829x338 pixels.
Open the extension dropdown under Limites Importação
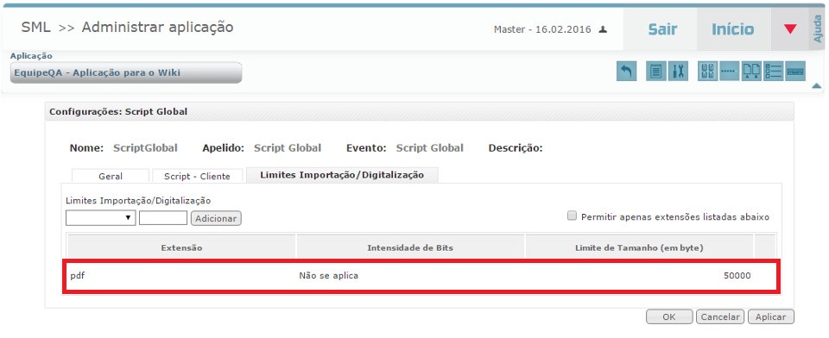click(x=100, y=218)
